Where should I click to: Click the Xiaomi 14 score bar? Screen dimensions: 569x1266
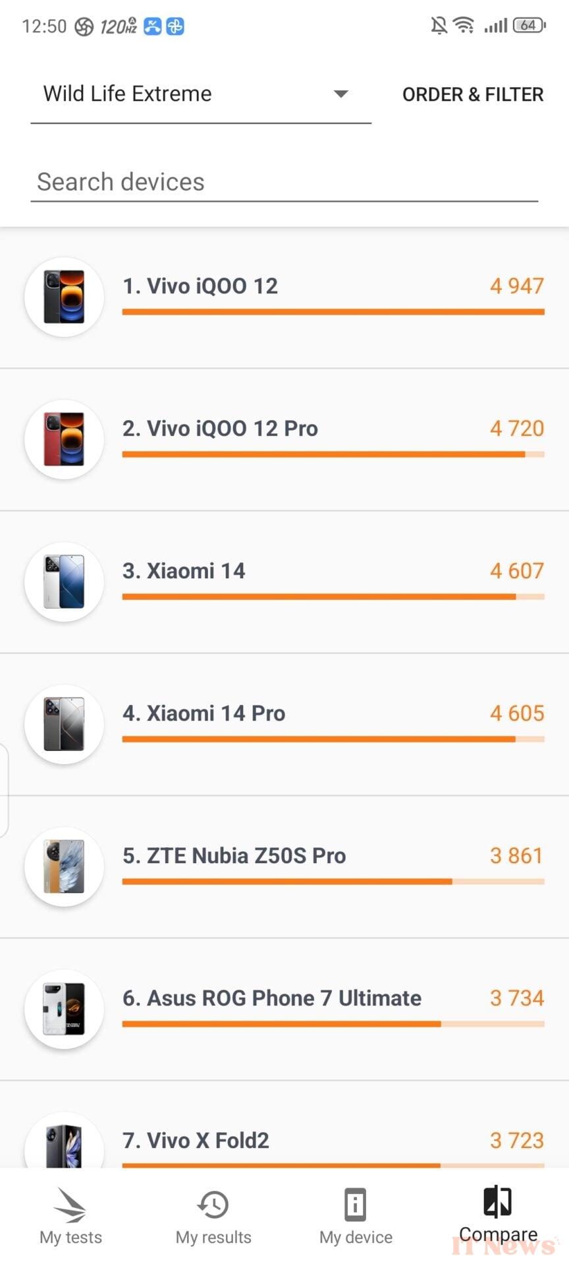333,597
